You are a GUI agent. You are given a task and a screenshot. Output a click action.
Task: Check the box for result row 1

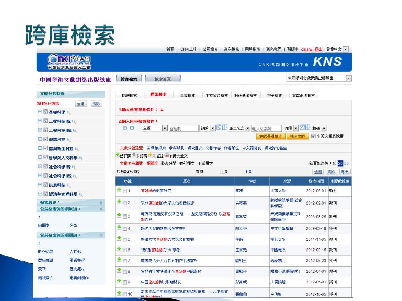tap(125, 191)
